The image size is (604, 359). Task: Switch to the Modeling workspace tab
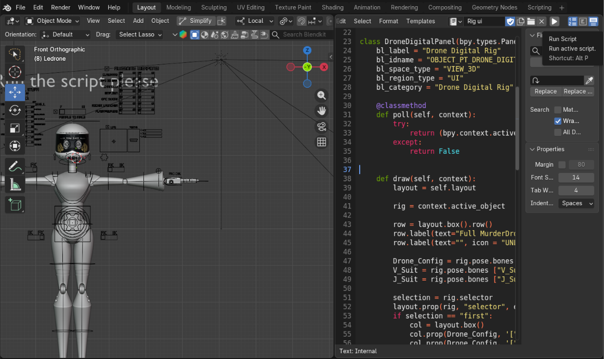pos(178,7)
